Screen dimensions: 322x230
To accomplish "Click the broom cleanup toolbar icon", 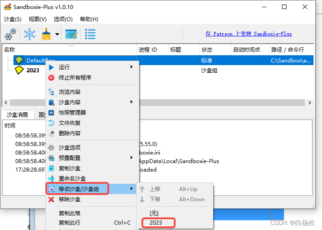I will click(x=46, y=34).
